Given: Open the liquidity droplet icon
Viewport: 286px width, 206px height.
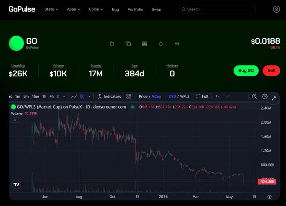Looking at the screenshot, I should [161, 44].
